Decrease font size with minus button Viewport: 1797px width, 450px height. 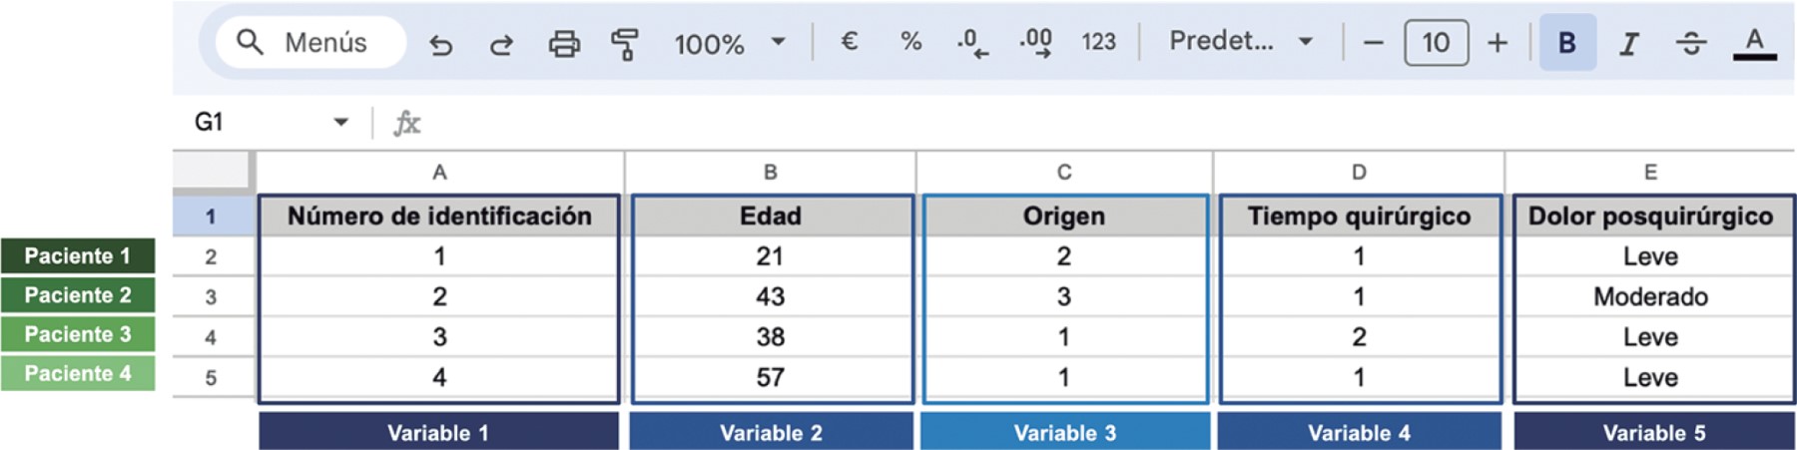tap(1374, 43)
